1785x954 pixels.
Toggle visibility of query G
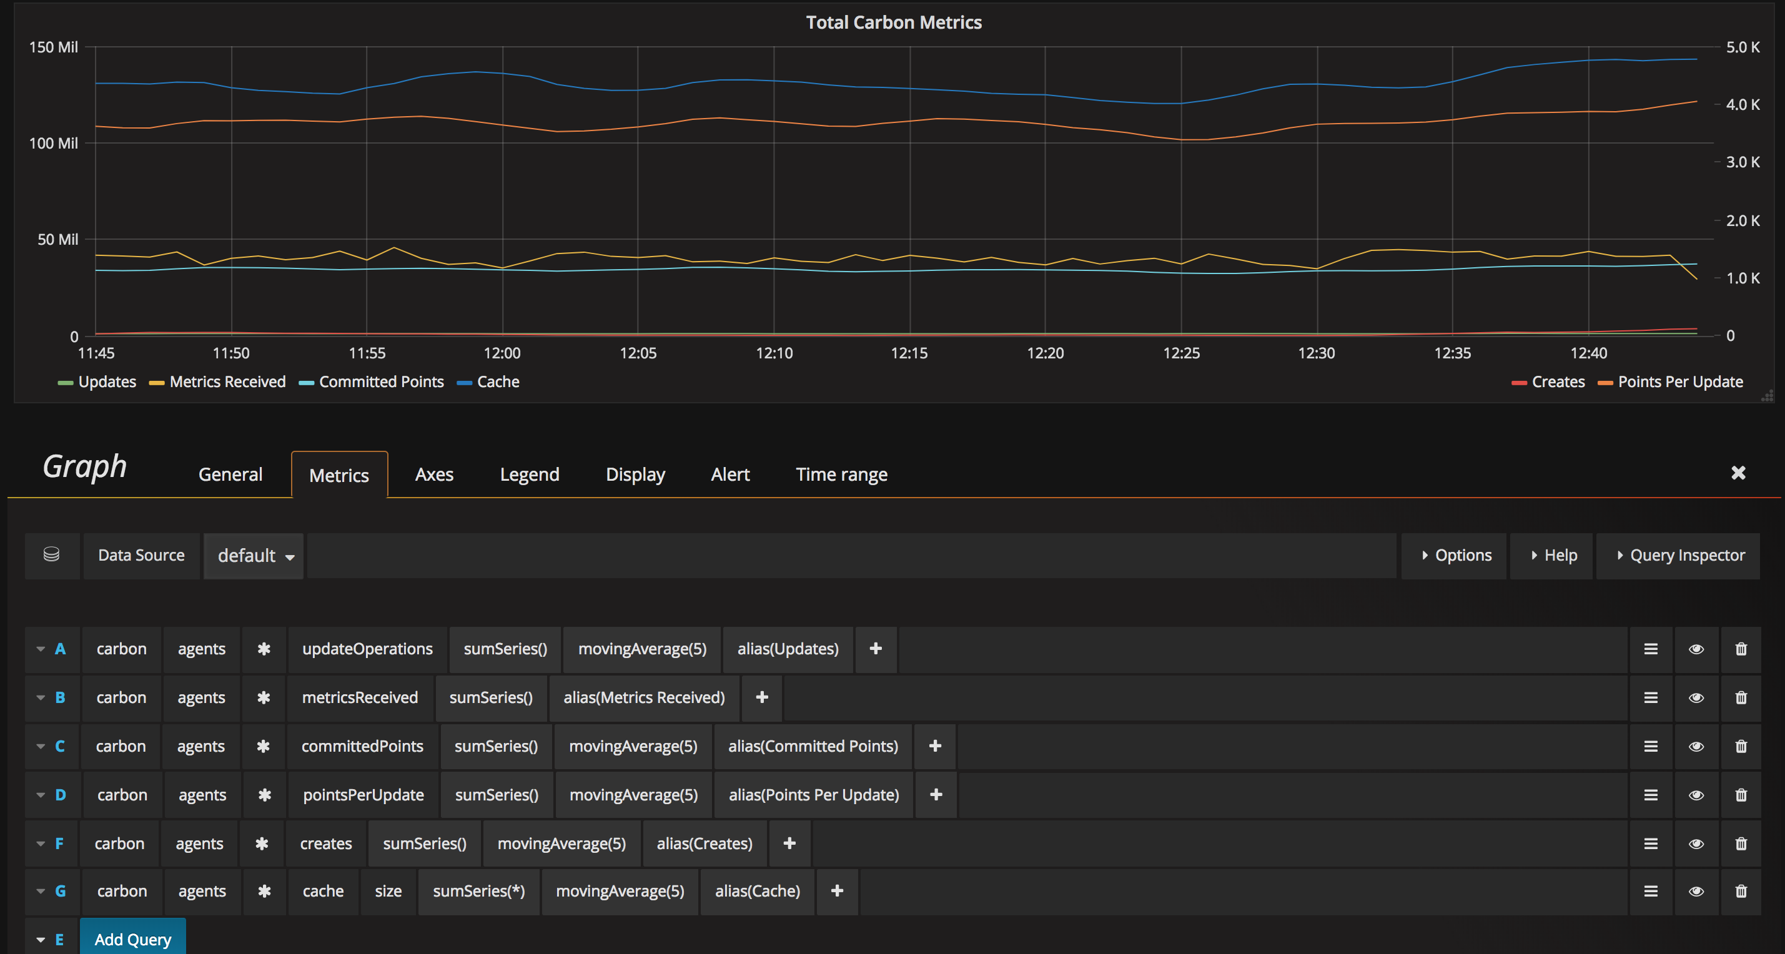[1696, 891]
